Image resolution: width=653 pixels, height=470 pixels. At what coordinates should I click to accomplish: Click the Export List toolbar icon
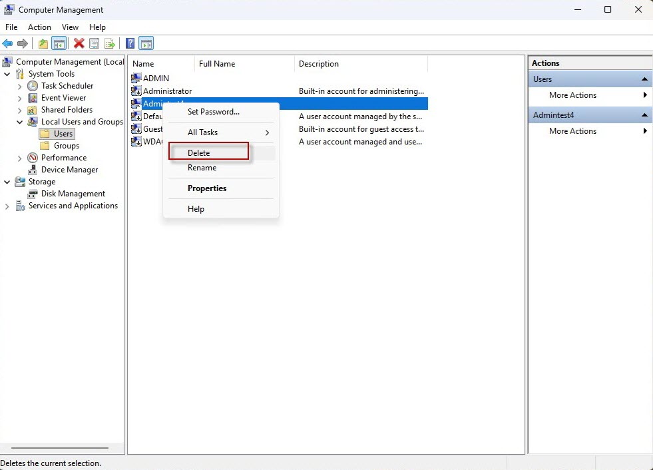coord(110,43)
